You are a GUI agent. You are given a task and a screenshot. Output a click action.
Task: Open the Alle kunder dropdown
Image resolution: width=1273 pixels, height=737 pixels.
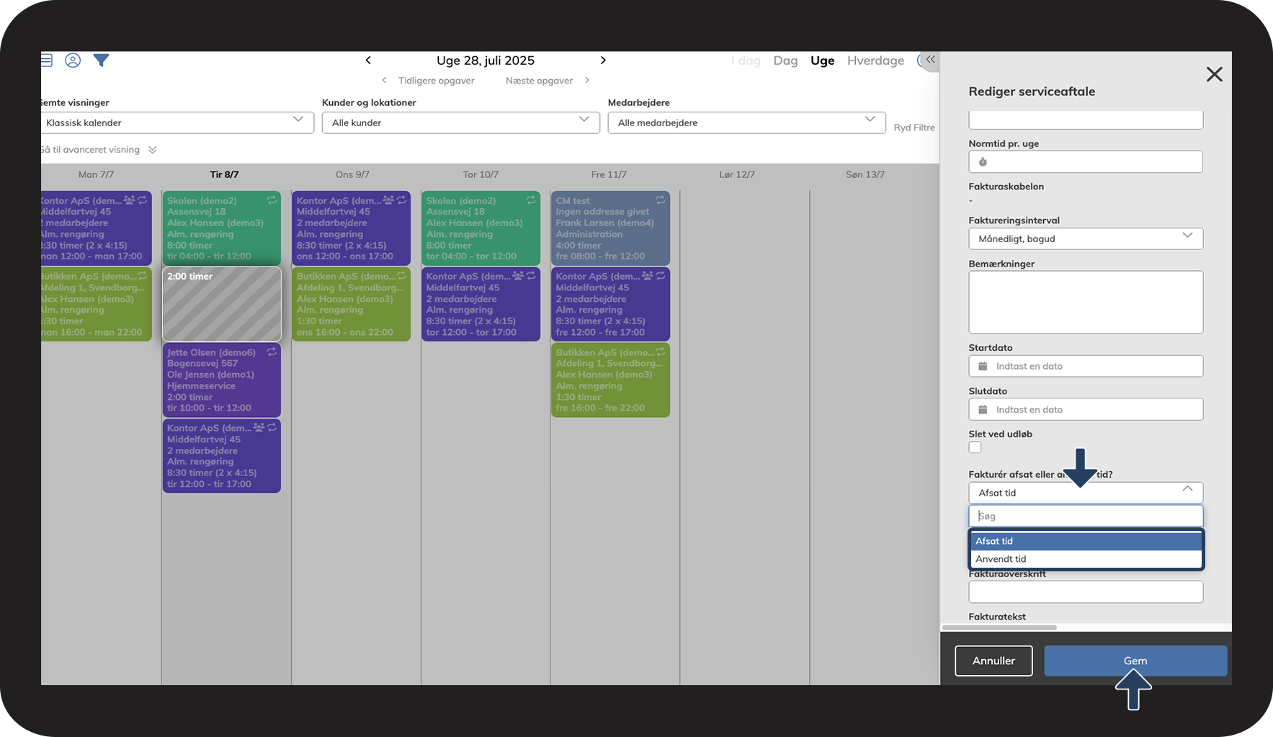coord(461,122)
